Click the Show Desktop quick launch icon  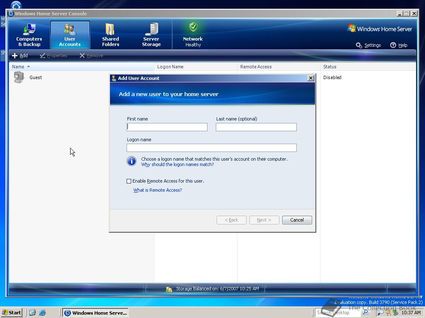point(32,313)
